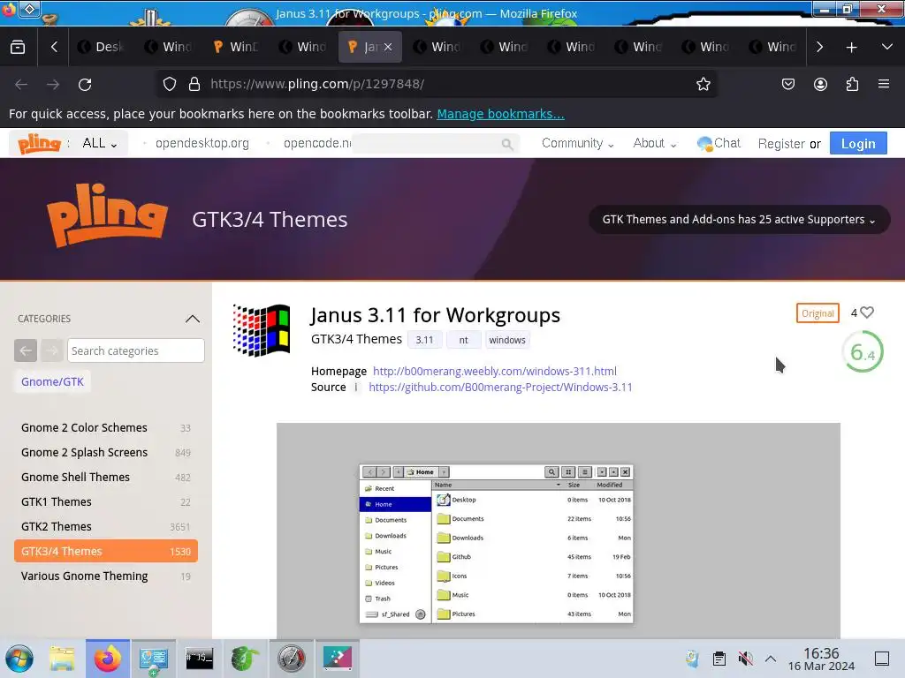Image resolution: width=905 pixels, height=678 pixels.
Task: Open Firefox account icon
Action: pyautogui.click(x=820, y=84)
